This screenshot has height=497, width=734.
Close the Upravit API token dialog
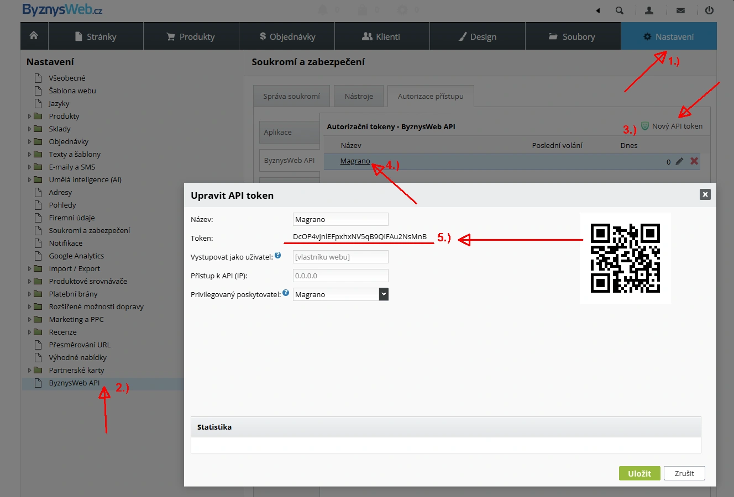(x=705, y=194)
